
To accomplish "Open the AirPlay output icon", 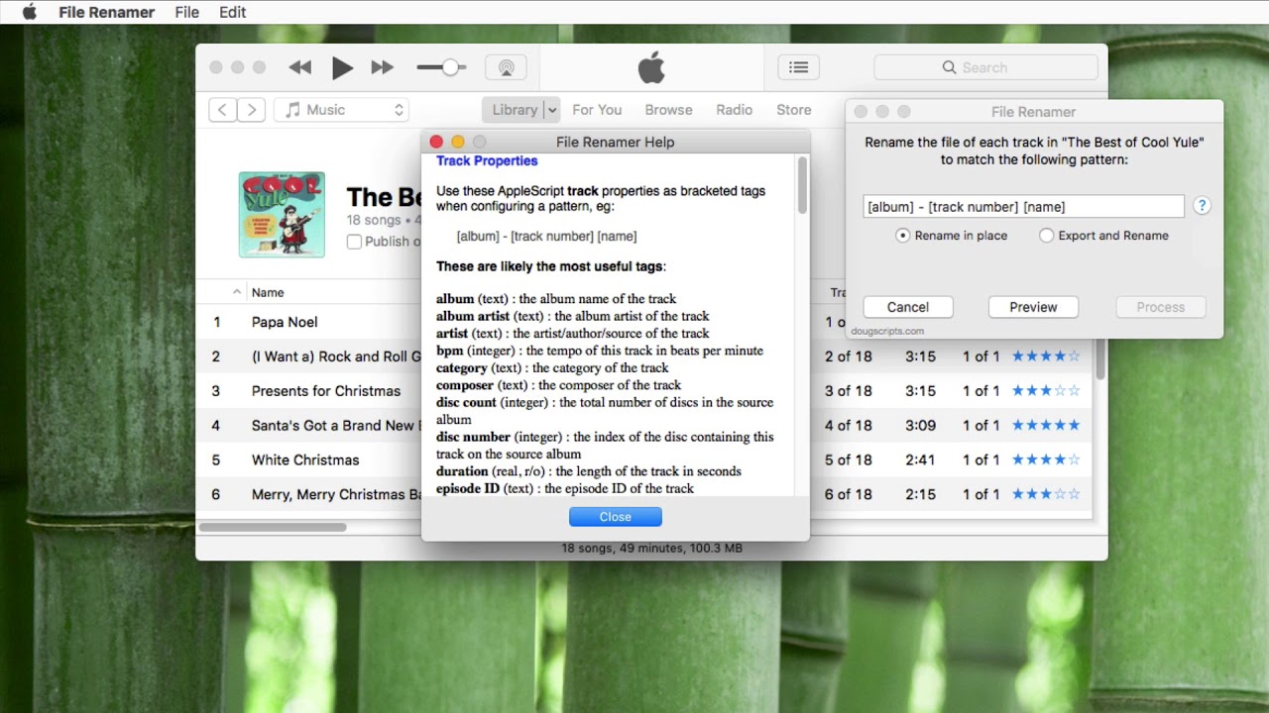I will pyautogui.click(x=506, y=67).
